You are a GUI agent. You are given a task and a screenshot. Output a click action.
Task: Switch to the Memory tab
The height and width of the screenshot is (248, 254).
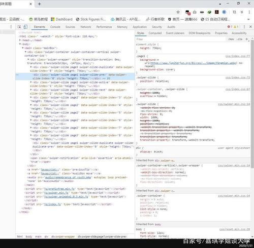pos(122,27)
